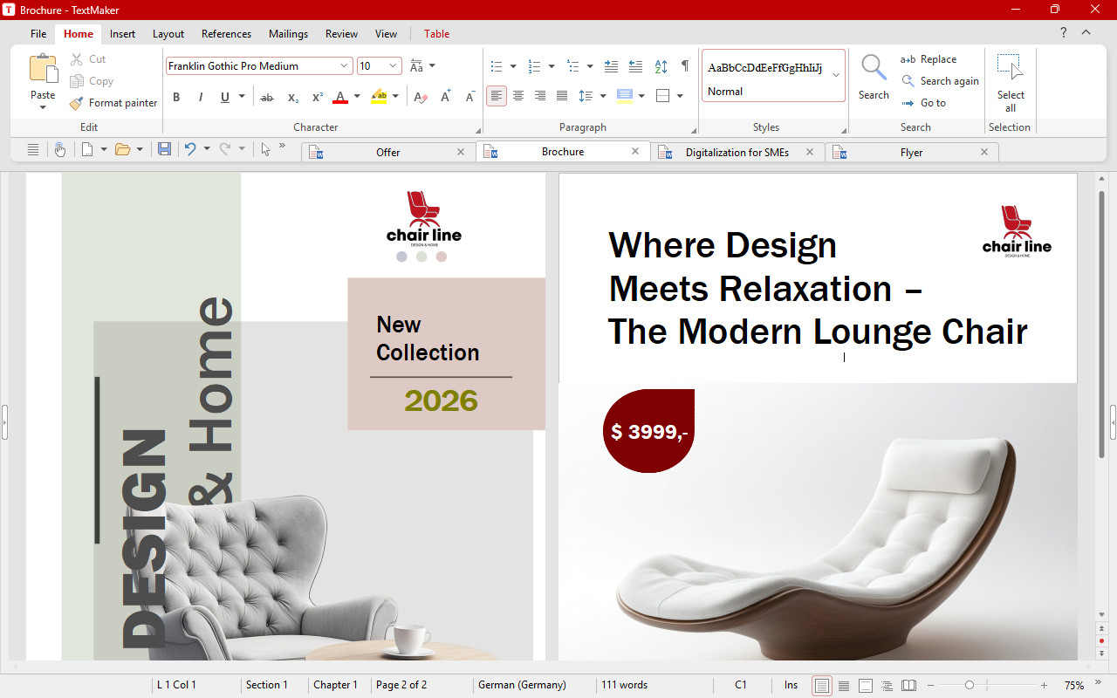Right align the paragraph

540,96
